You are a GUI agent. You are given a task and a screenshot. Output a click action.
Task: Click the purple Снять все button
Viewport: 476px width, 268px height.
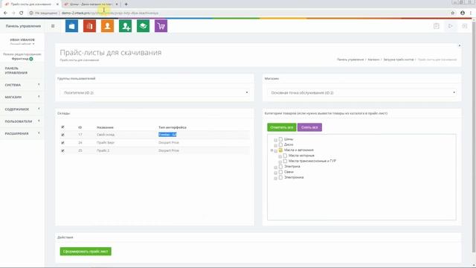[x=309, y=127]
